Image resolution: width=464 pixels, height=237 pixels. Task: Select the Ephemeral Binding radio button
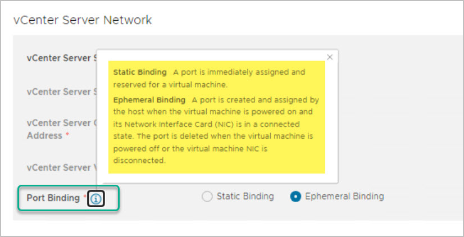tap(295, 197)
